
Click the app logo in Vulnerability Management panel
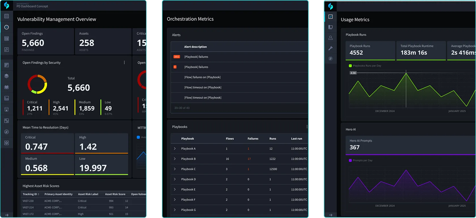tap(7, 5)
